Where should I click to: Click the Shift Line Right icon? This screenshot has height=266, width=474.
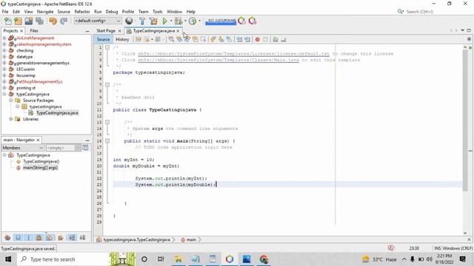(247, 39)
